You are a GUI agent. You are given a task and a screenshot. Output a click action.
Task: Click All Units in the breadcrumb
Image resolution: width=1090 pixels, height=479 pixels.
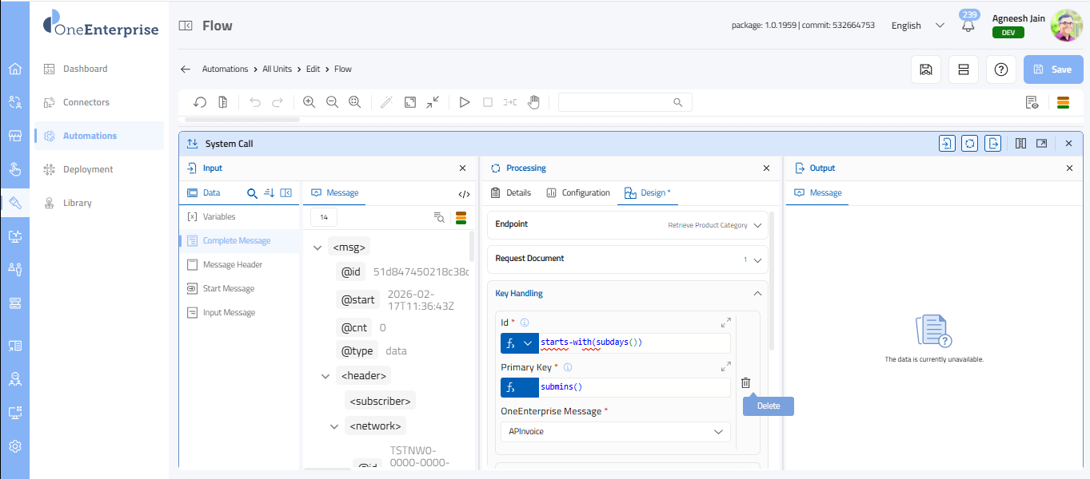[x=277, y=69]
